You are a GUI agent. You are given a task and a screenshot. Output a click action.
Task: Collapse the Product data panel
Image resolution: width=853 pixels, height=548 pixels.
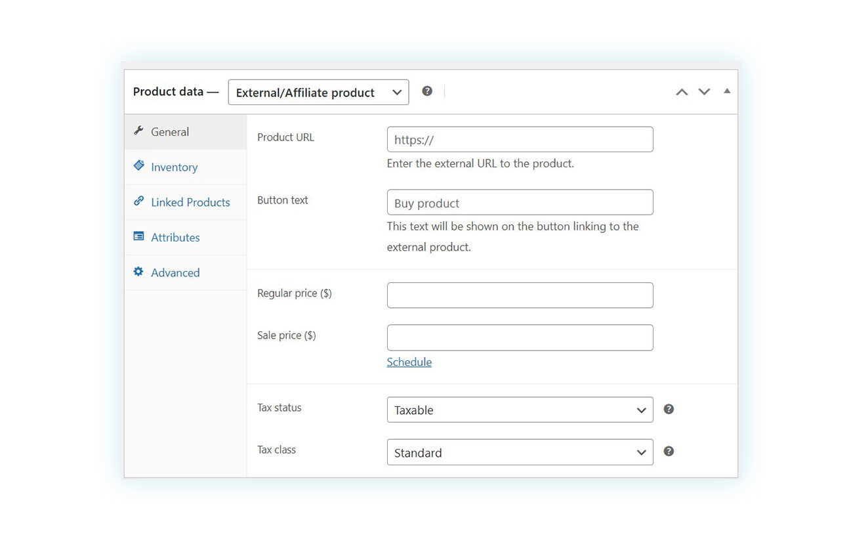pos(727,91)
